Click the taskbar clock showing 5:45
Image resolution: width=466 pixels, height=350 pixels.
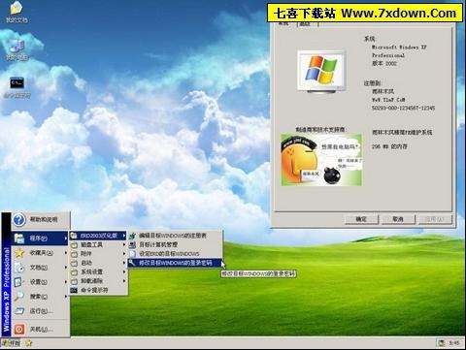click(454, 343)
